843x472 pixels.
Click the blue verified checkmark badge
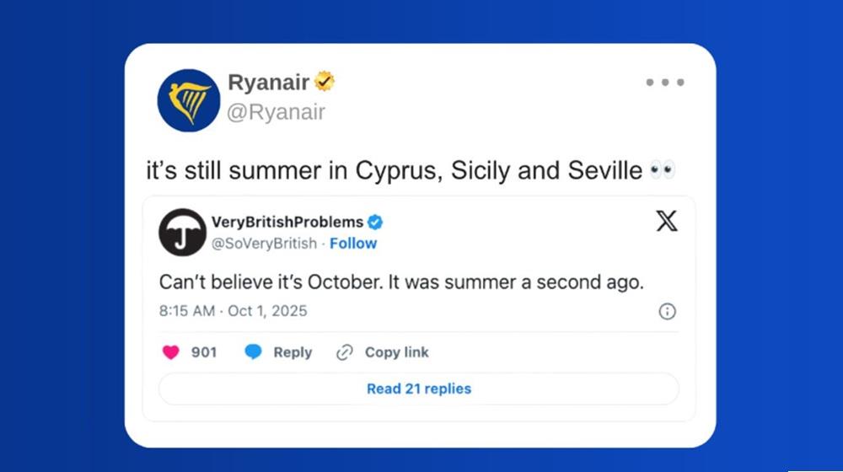(x=375, y=222)
